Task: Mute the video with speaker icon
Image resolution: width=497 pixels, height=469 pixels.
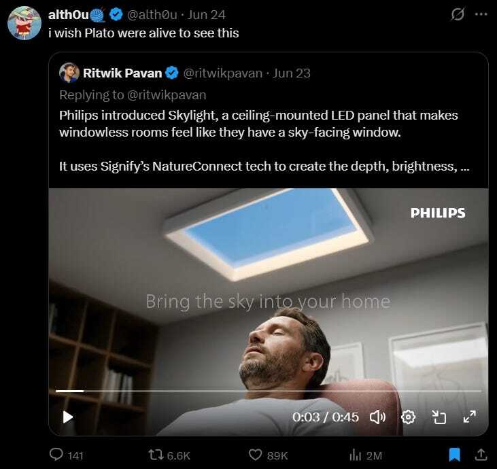Action: click(377, 417)
